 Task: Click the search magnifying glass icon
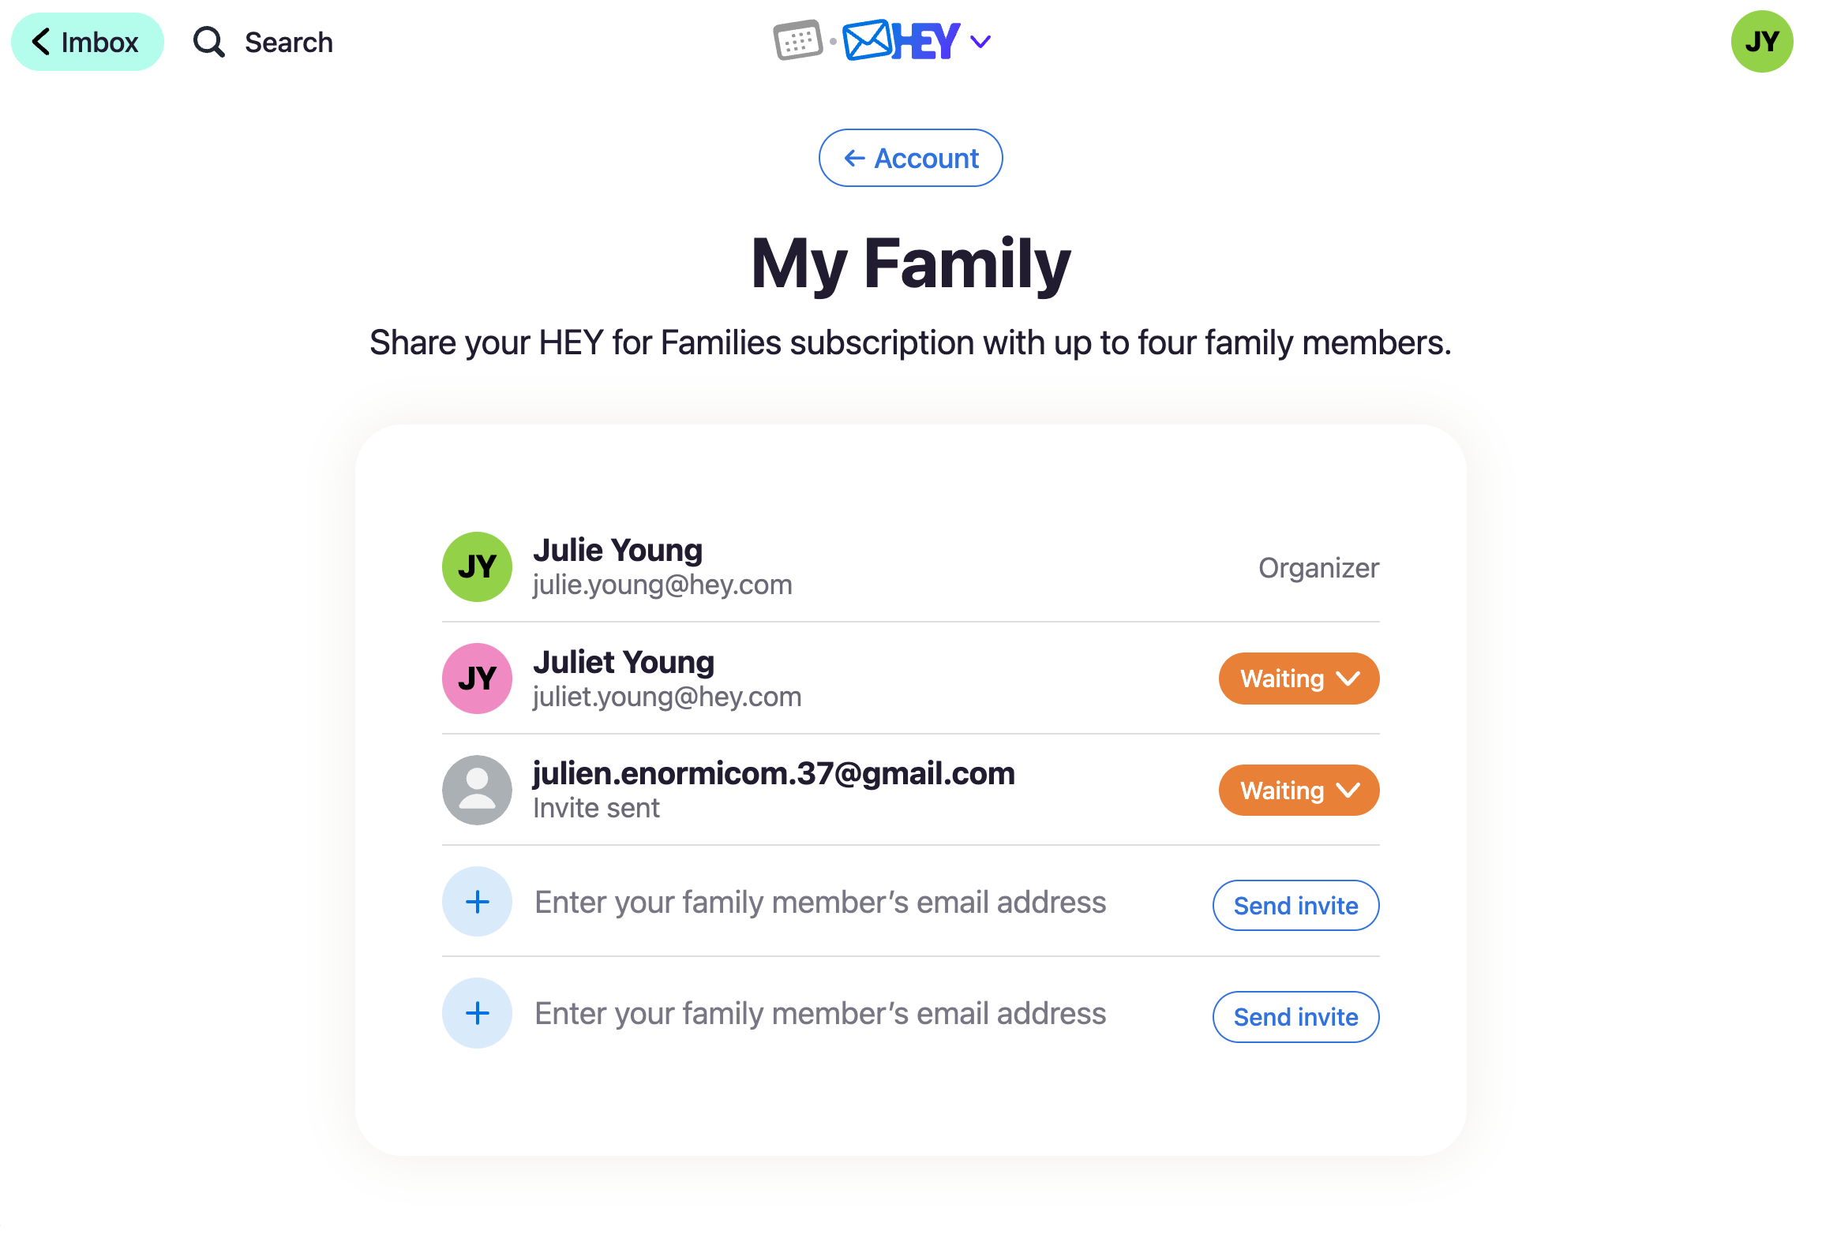209,42
